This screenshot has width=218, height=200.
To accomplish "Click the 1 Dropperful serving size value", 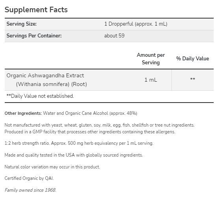I will tap(136, 24).
